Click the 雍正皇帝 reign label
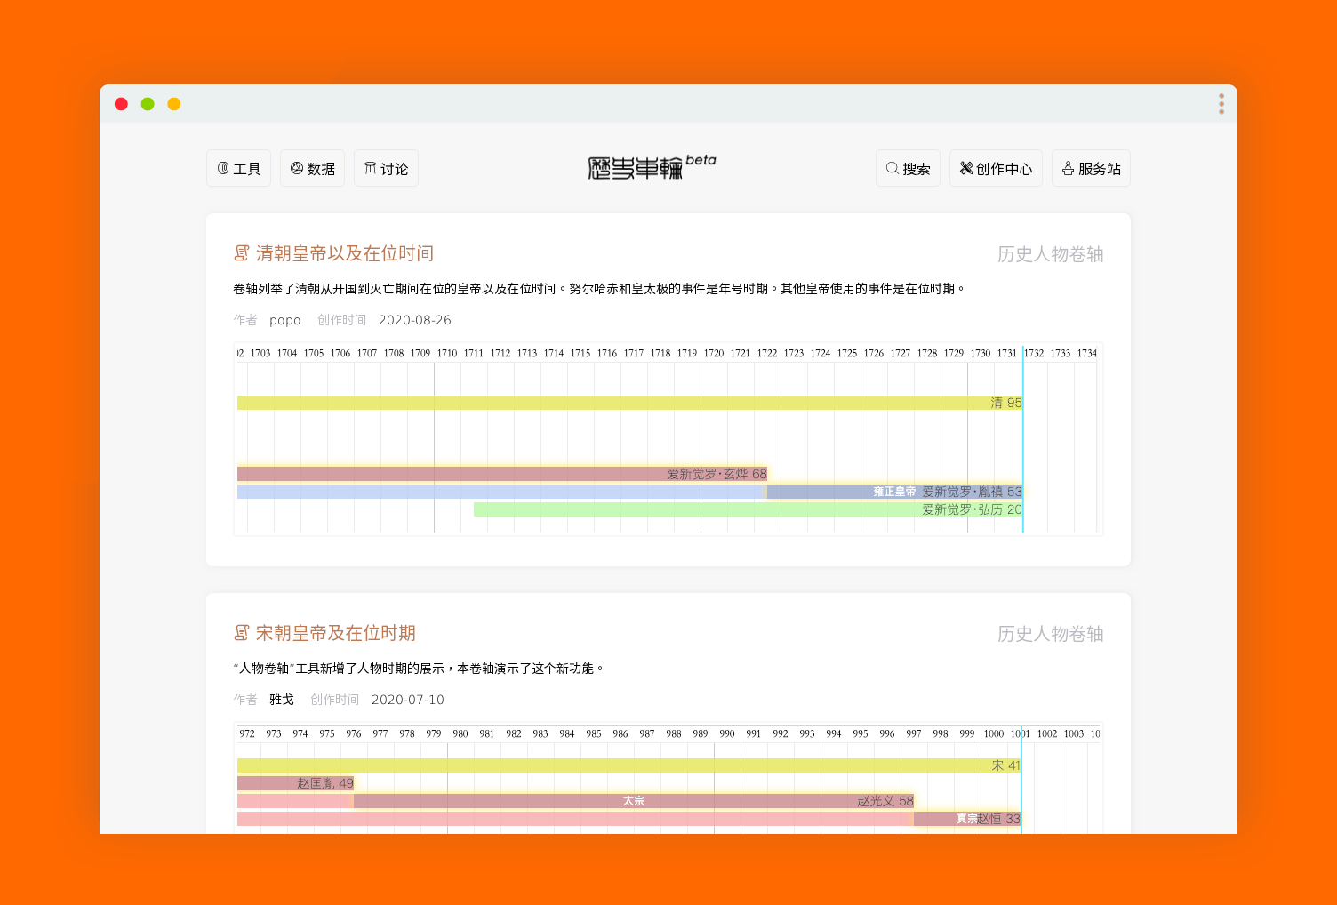 (x=894, y=492)
